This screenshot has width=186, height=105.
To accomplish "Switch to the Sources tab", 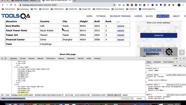I will click(31, 58).
